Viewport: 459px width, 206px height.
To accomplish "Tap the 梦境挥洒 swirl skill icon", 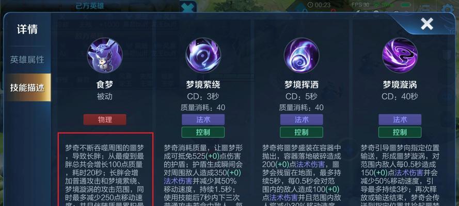I will click(x=302, y=56).
